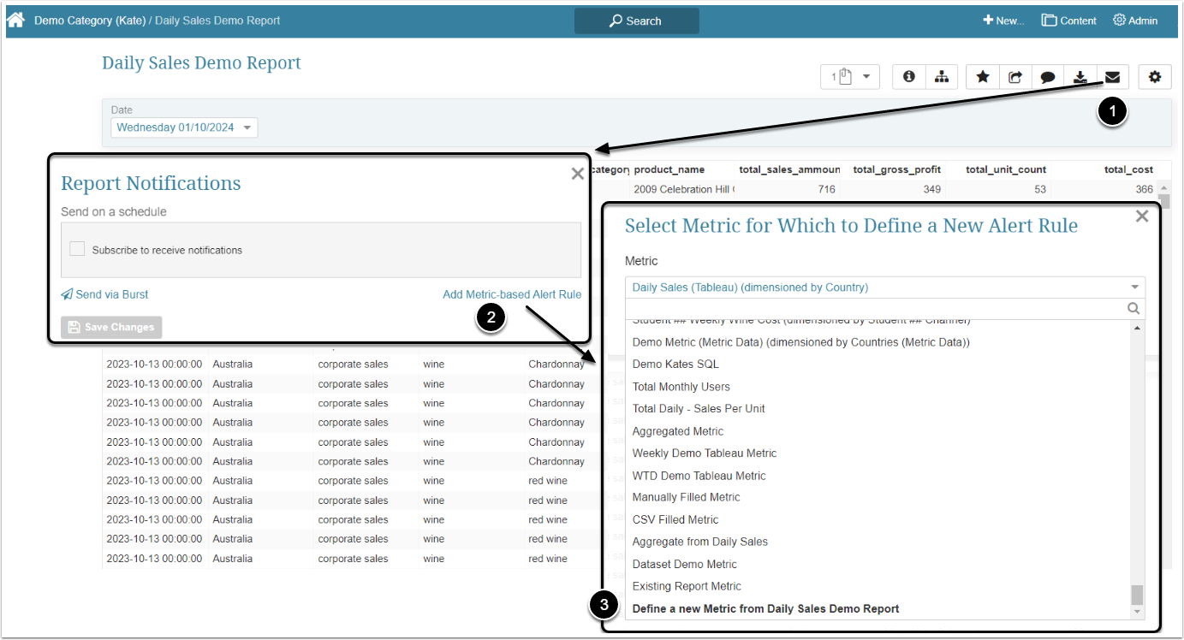Enable Subscribe to receive notifications checkbox
1184x640 pixels.
pos(77,249)
